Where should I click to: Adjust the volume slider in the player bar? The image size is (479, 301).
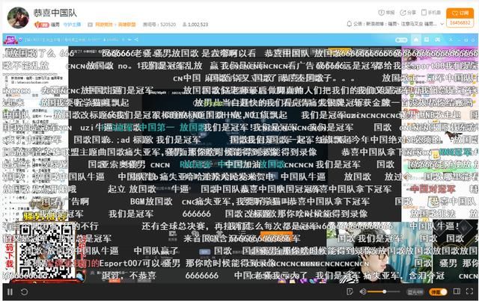click(x=384, y=292)
